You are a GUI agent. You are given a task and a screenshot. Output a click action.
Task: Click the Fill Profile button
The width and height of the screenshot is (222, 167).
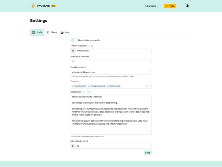[x=170, y=6]
